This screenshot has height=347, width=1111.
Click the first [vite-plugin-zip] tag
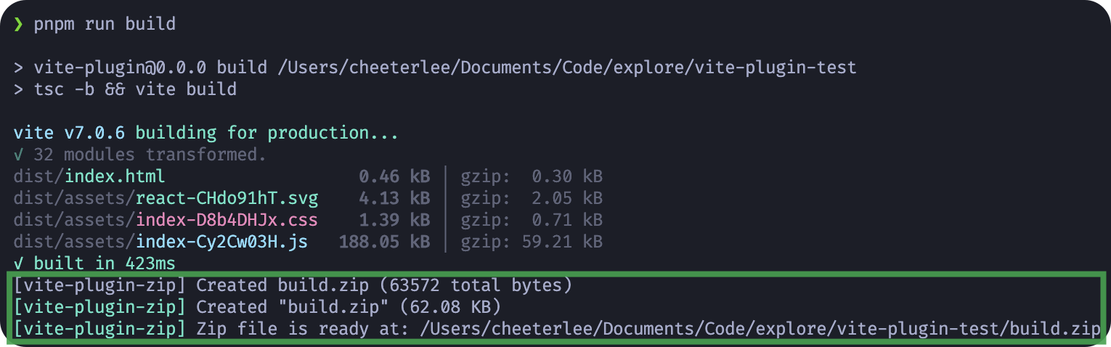point(99,285)
